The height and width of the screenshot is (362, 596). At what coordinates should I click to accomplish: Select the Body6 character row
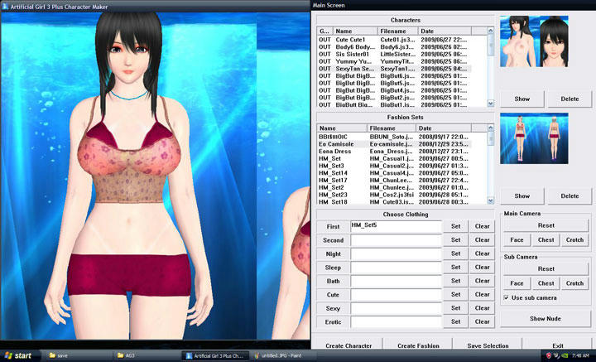[x=394, y=46]
